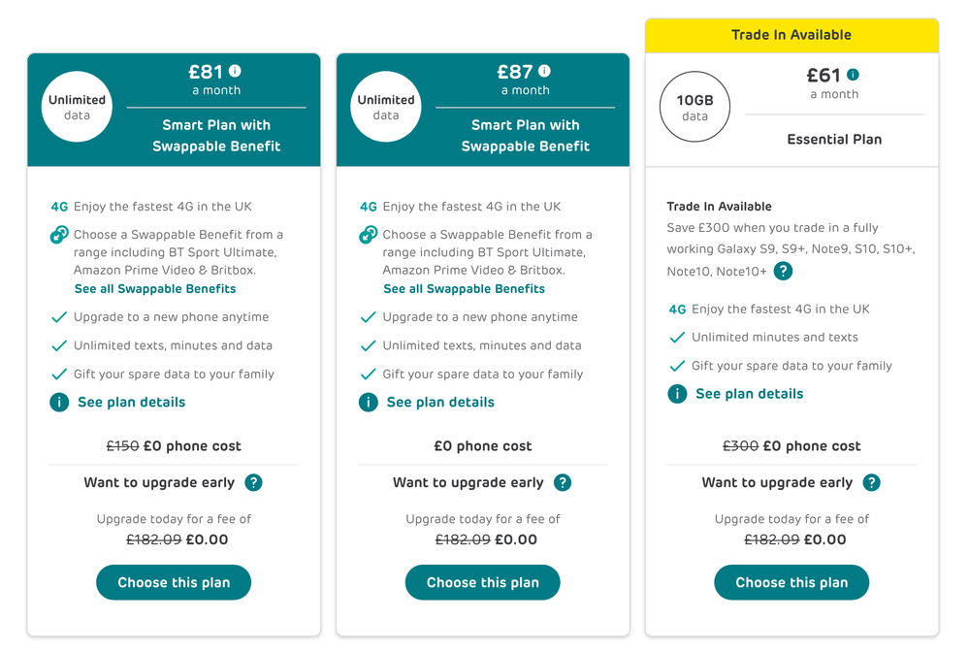Click the yellow Trade In Available banner
The image size is (969, 652).
[x=791, y=35]
